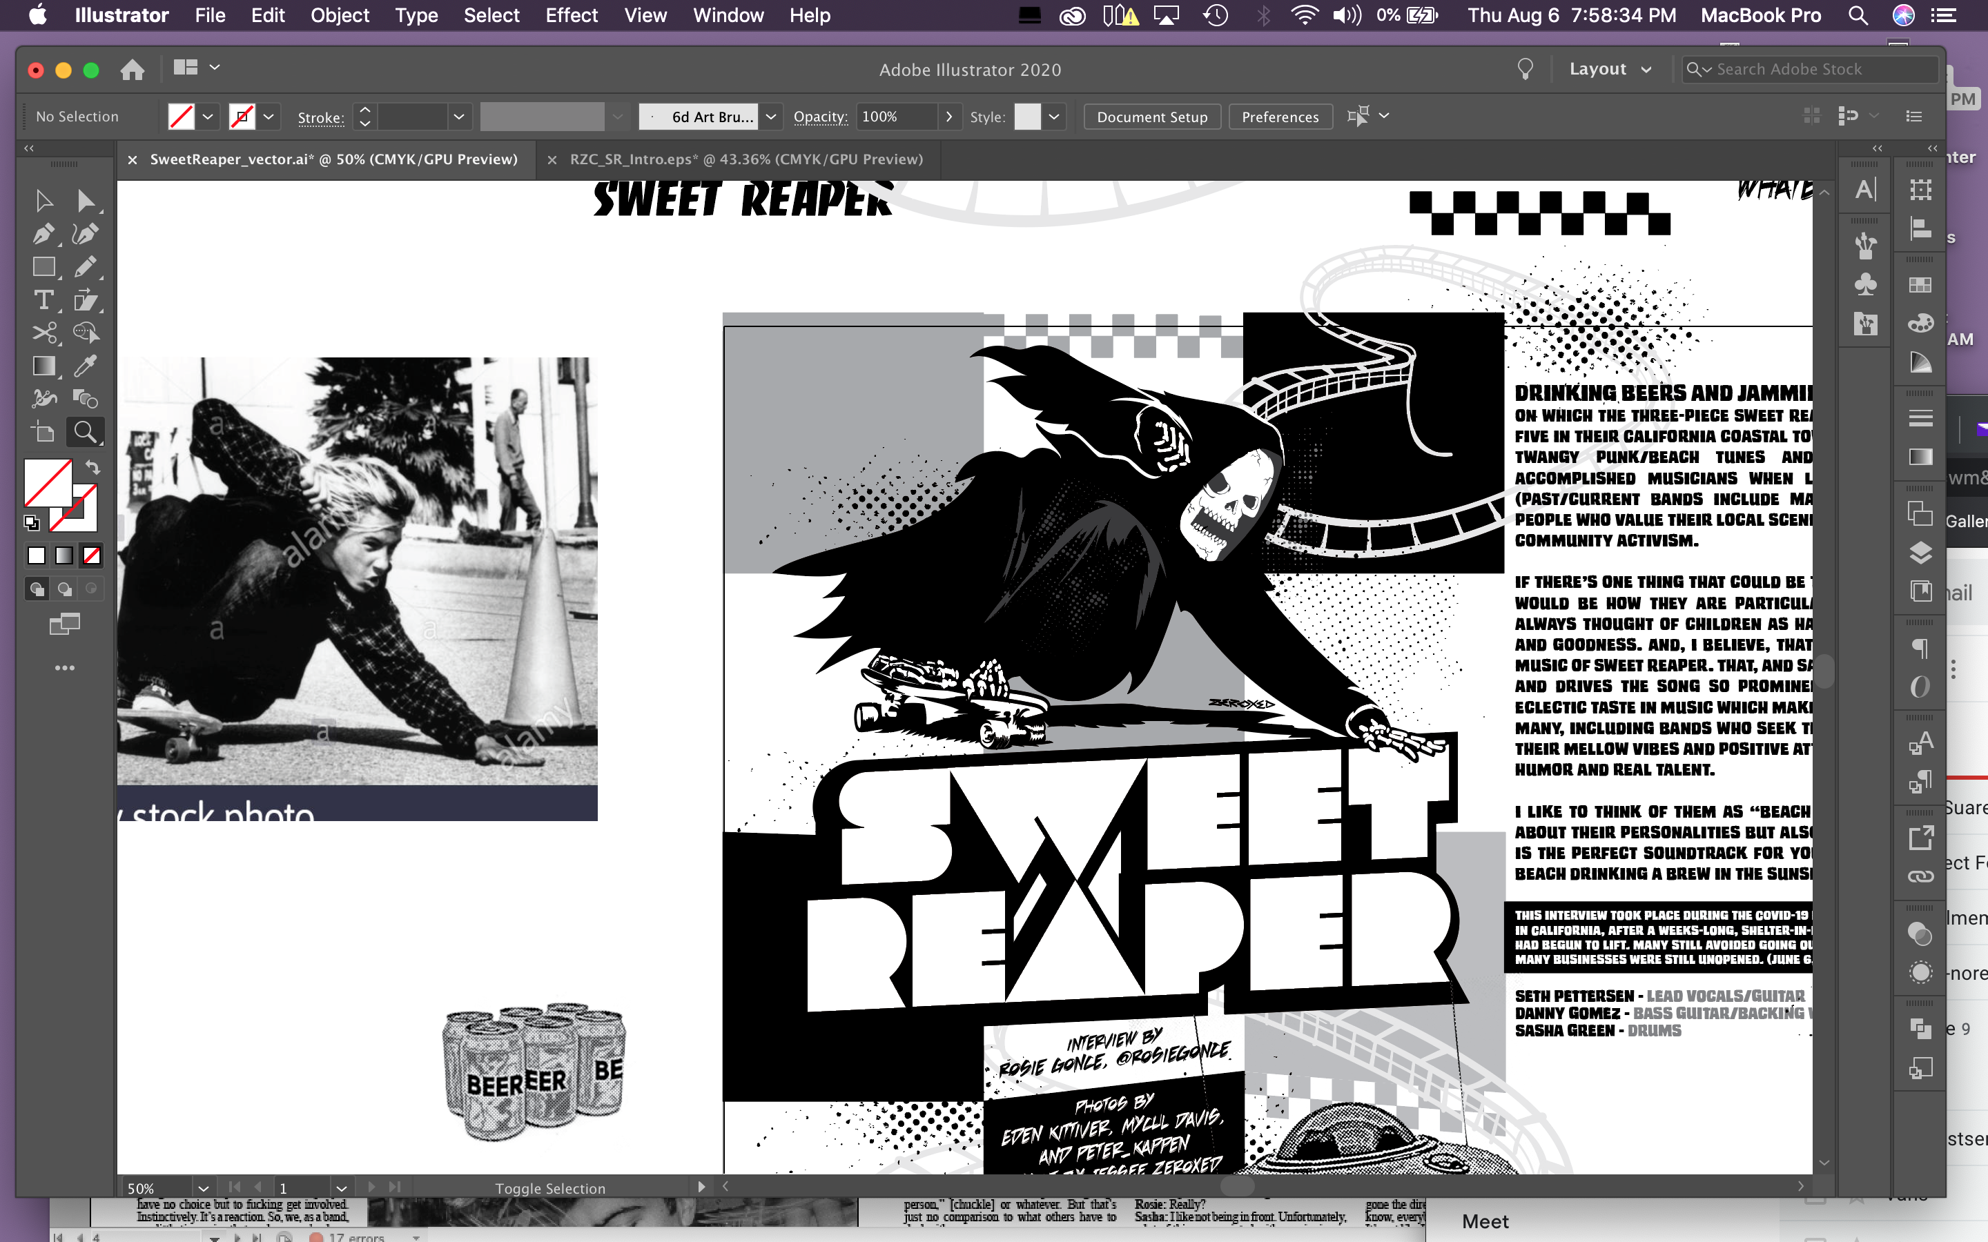Select the Pen tool
This screenshot has width=1988, height=1242.
tap(45, 233)
